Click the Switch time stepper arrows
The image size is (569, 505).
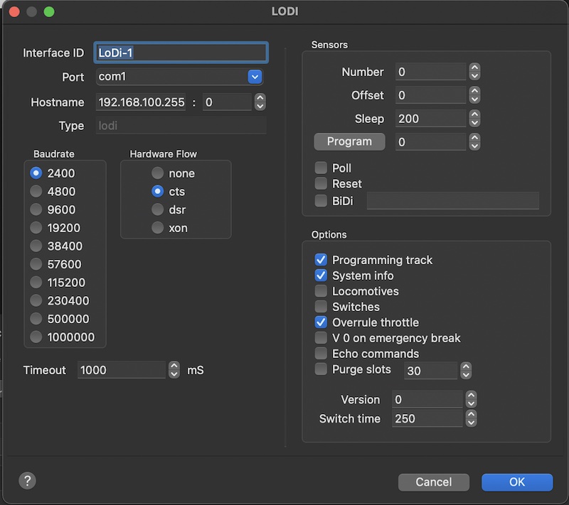pyautogui.click(x=471, y=418)
